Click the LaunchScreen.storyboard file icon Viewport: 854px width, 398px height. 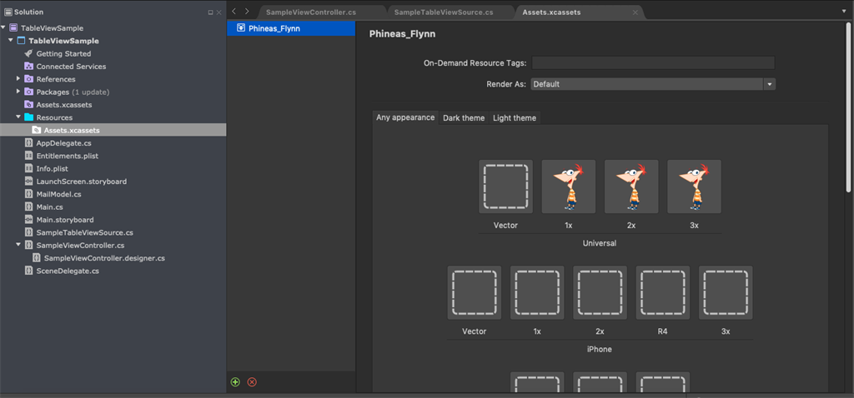click(x=29, y=181)
